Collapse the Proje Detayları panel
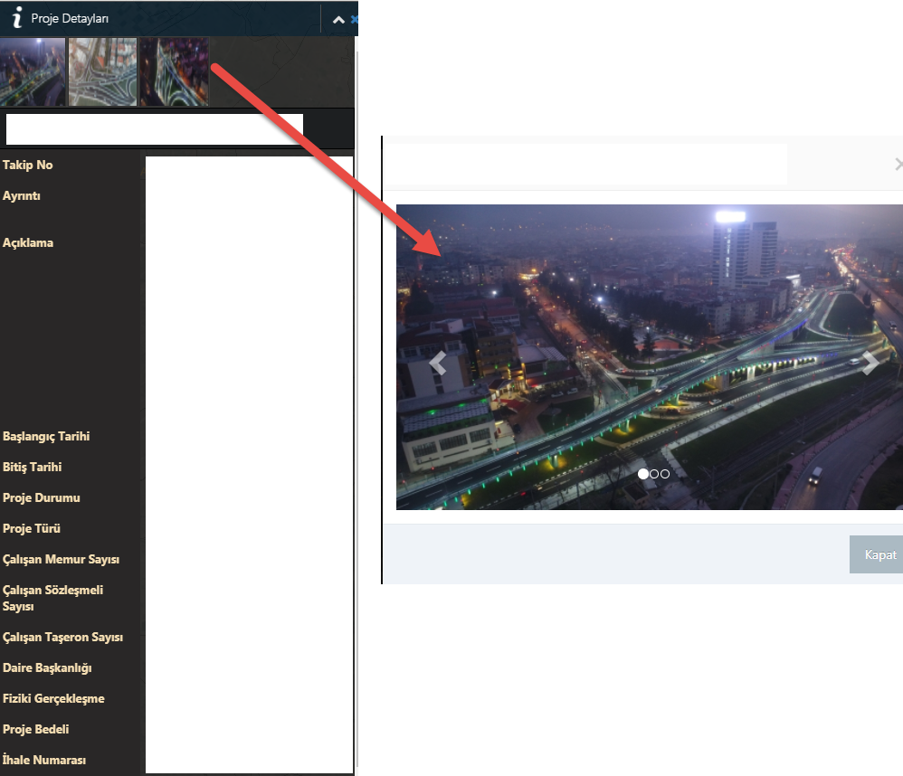 338,19
